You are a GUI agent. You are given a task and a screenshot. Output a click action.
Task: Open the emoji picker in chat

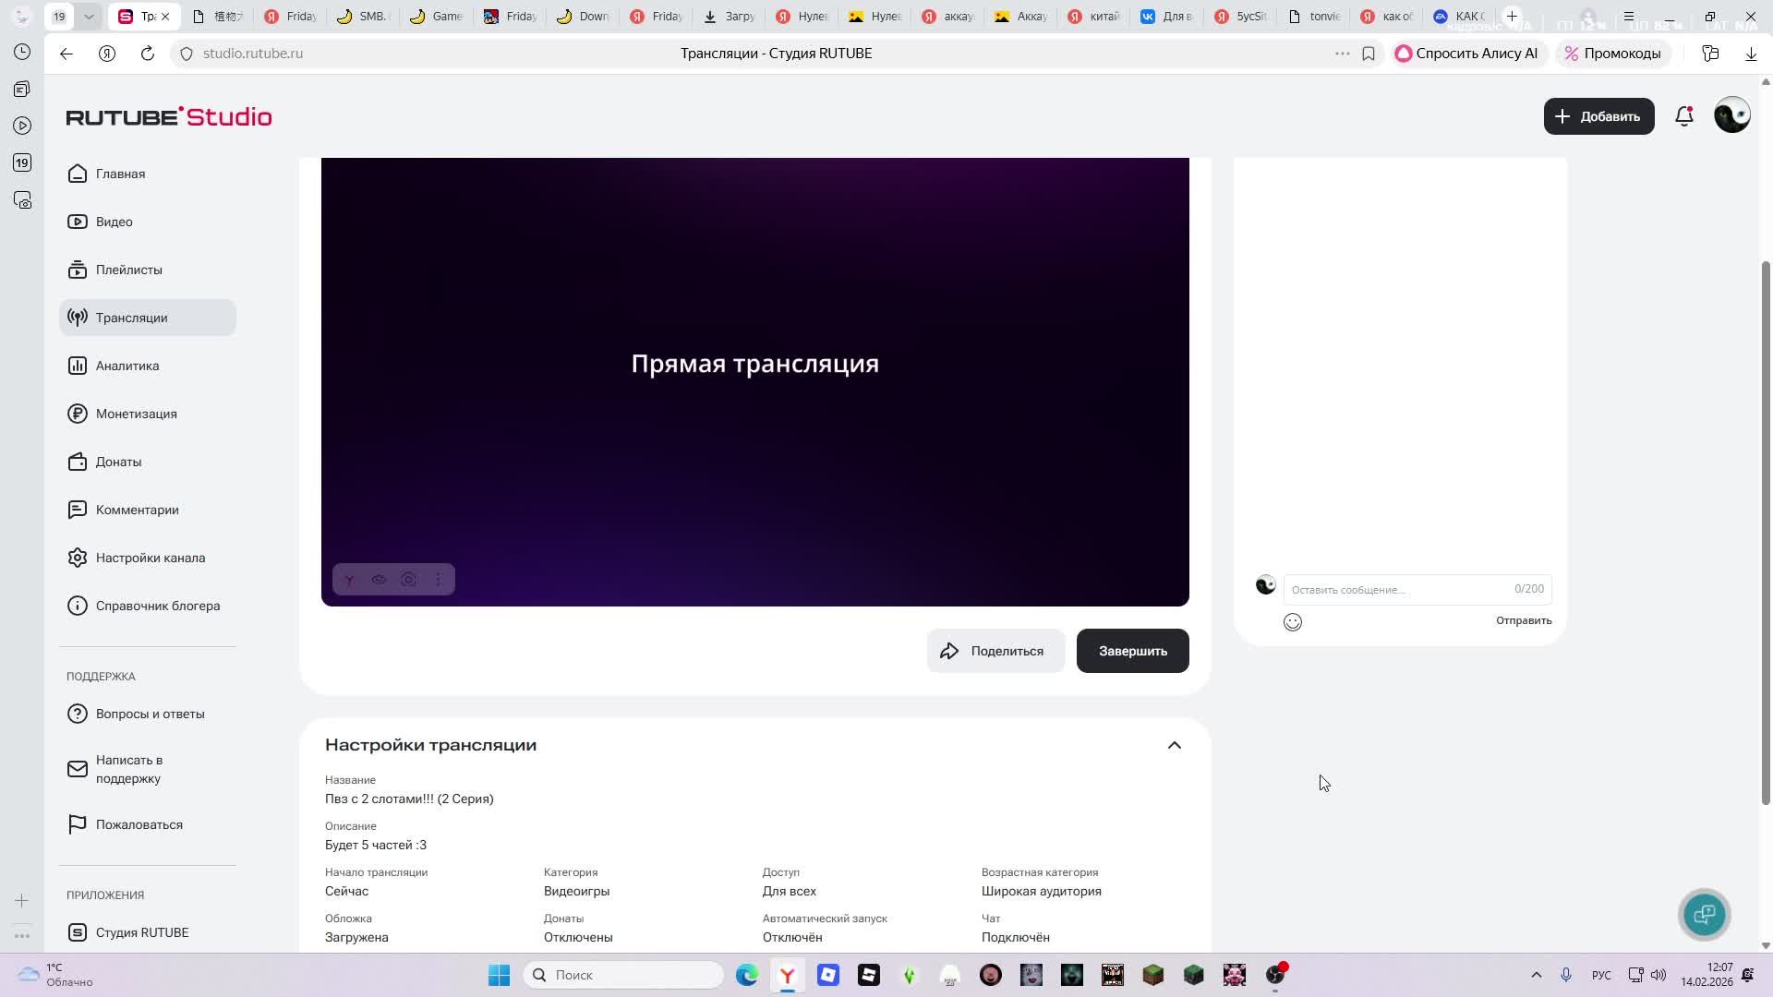[1292, 621]
